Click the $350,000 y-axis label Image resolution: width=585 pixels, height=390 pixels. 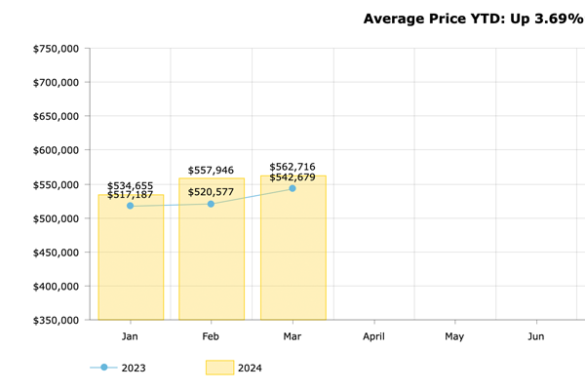[x=55, y=320]
